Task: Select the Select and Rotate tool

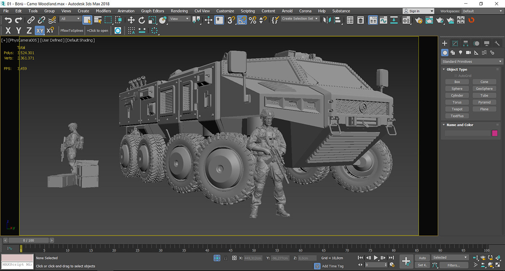Action: pyautogui.click(x=142, y=19)
